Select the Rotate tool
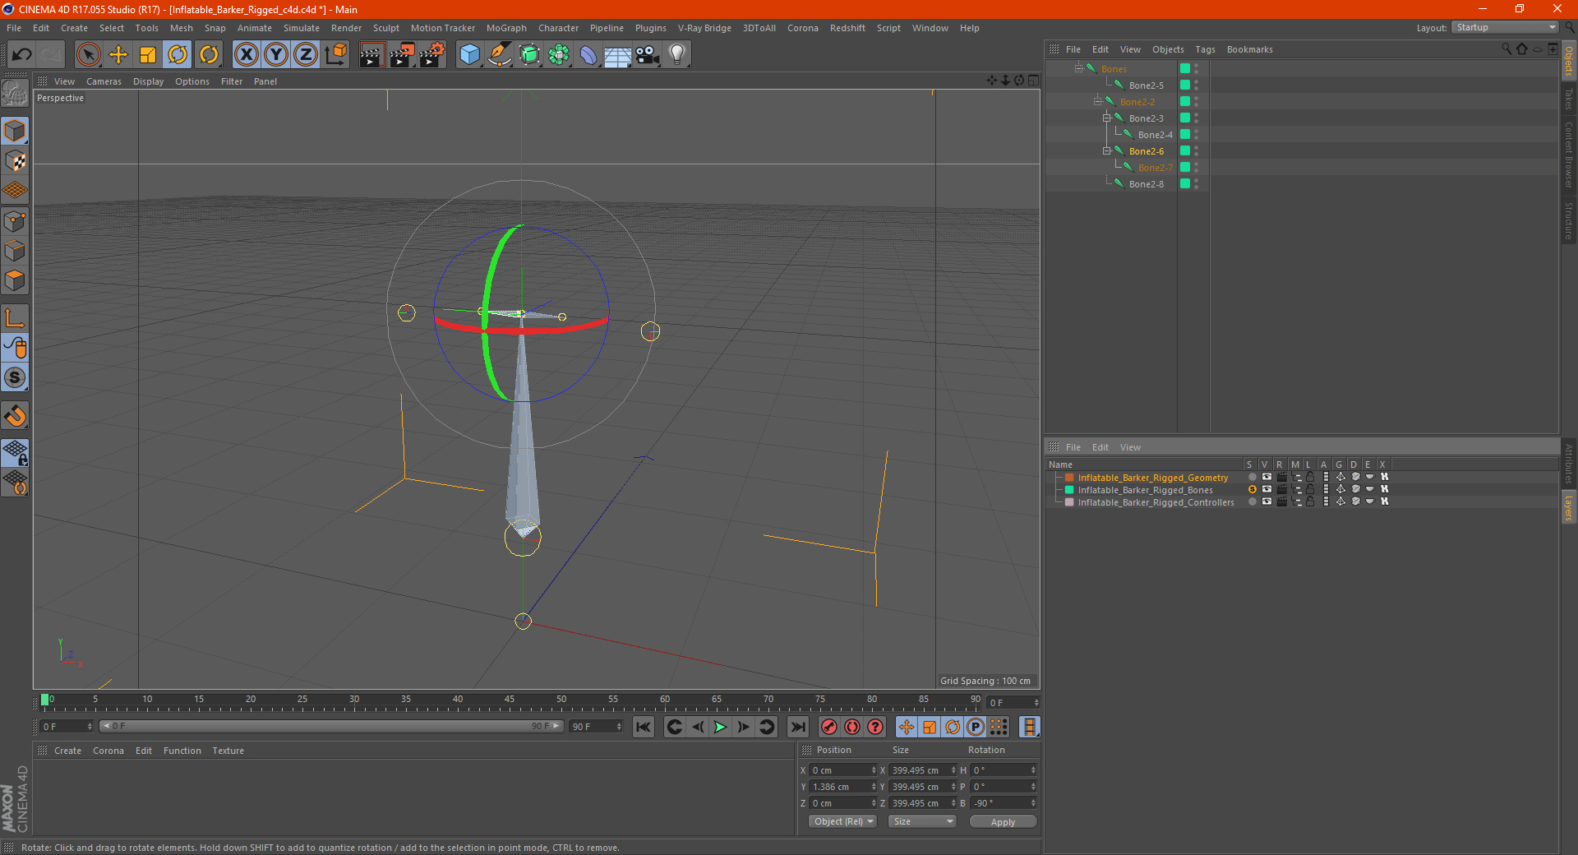This screenshot has width=1578, height=855. point(178,55)
